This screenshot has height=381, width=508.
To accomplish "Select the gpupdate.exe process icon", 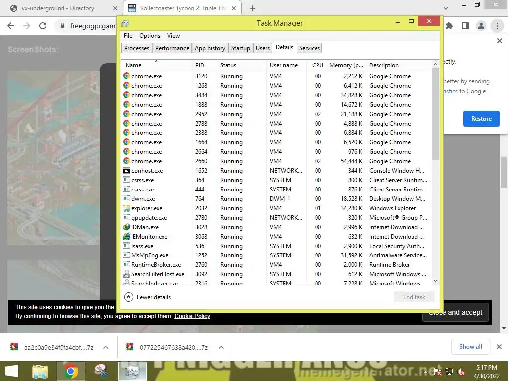I will click(127, 217).
